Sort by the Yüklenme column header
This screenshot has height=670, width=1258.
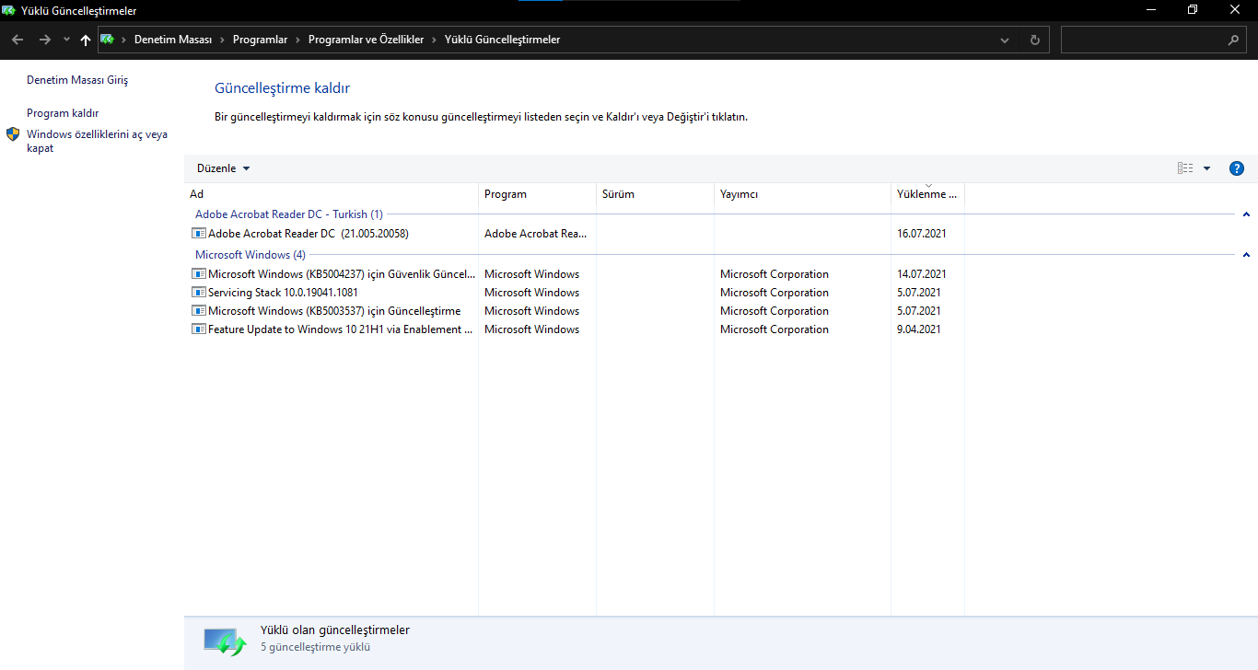click(x=928, y=194)
